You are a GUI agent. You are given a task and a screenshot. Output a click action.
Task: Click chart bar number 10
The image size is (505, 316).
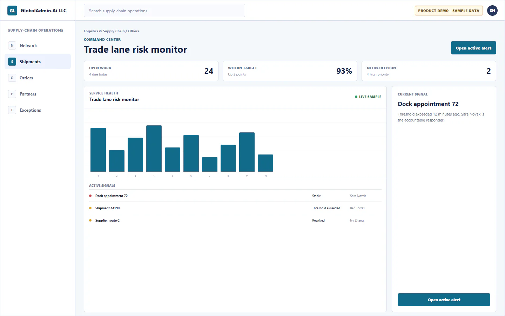[265, 163]
